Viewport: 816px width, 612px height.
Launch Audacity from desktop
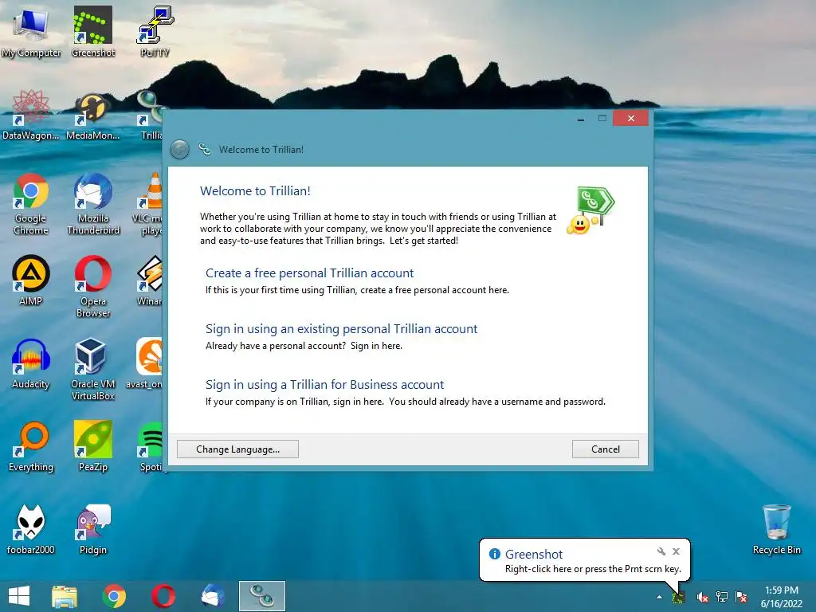click(x=31, y=363)
